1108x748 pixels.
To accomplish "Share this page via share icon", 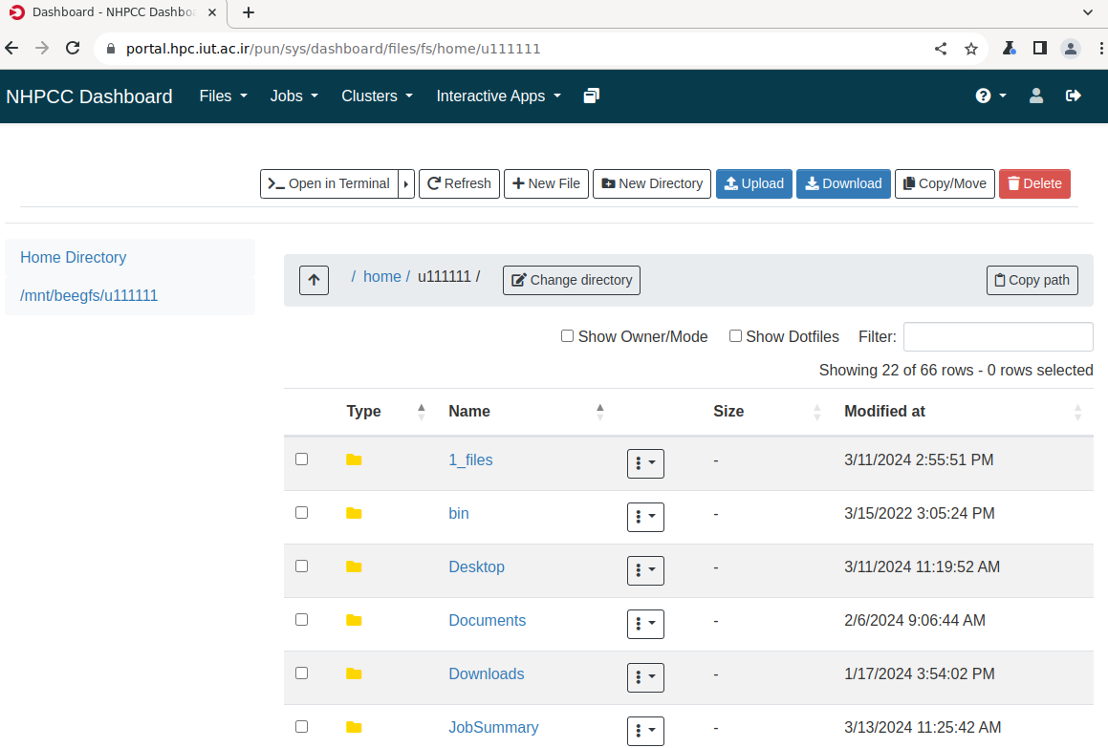I will pos(941,49).
